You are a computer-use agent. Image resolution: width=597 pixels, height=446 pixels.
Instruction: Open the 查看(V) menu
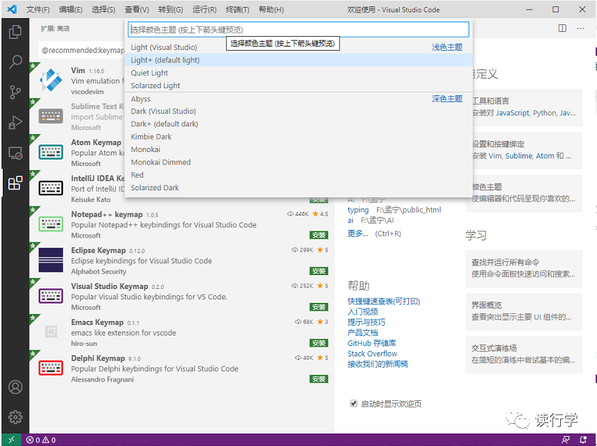tap(136, 10)
